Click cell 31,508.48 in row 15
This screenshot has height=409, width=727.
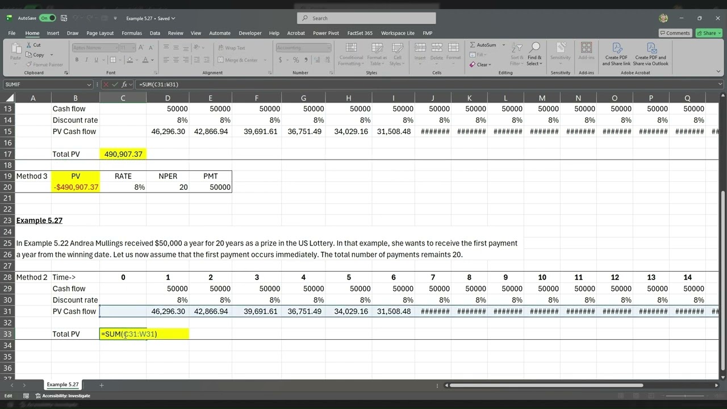point(393,131)
